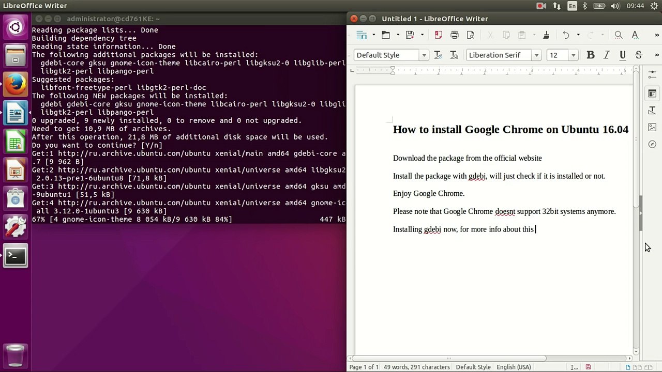Click the Liberation Serif font name field

[499, 55]
